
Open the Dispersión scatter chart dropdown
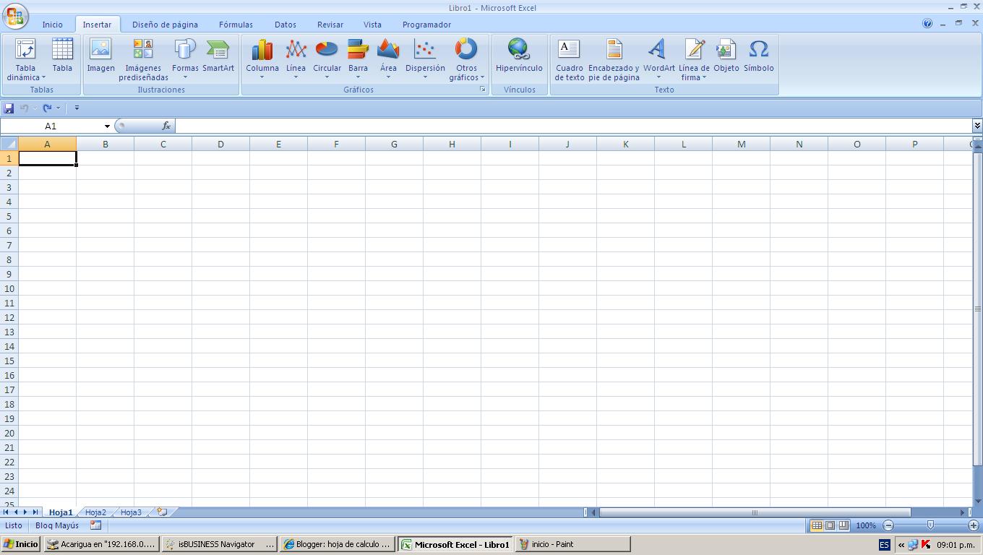(x=425, y=59)
